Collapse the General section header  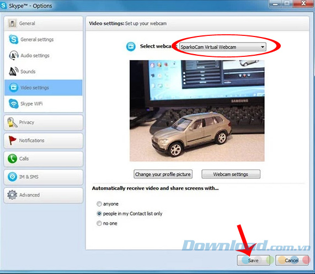[43, 23]
